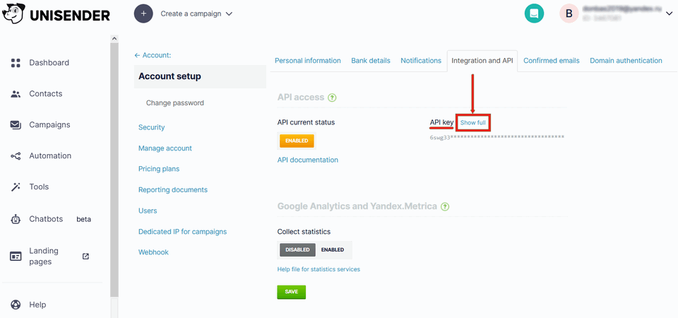This screenshot has height=318, width=678.
Task: Click the Chatbots robot icon
Action: [x=16, y=219]
